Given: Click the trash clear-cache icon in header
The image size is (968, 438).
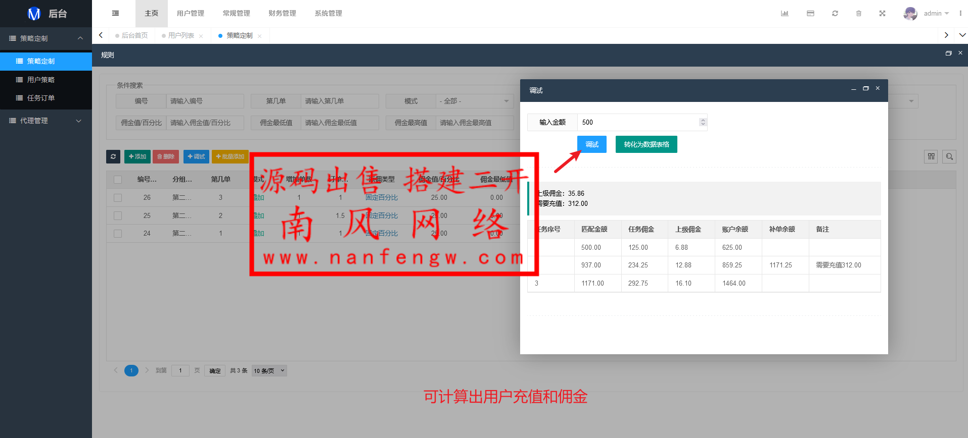Looking at the screenshot, I should 859,13.
